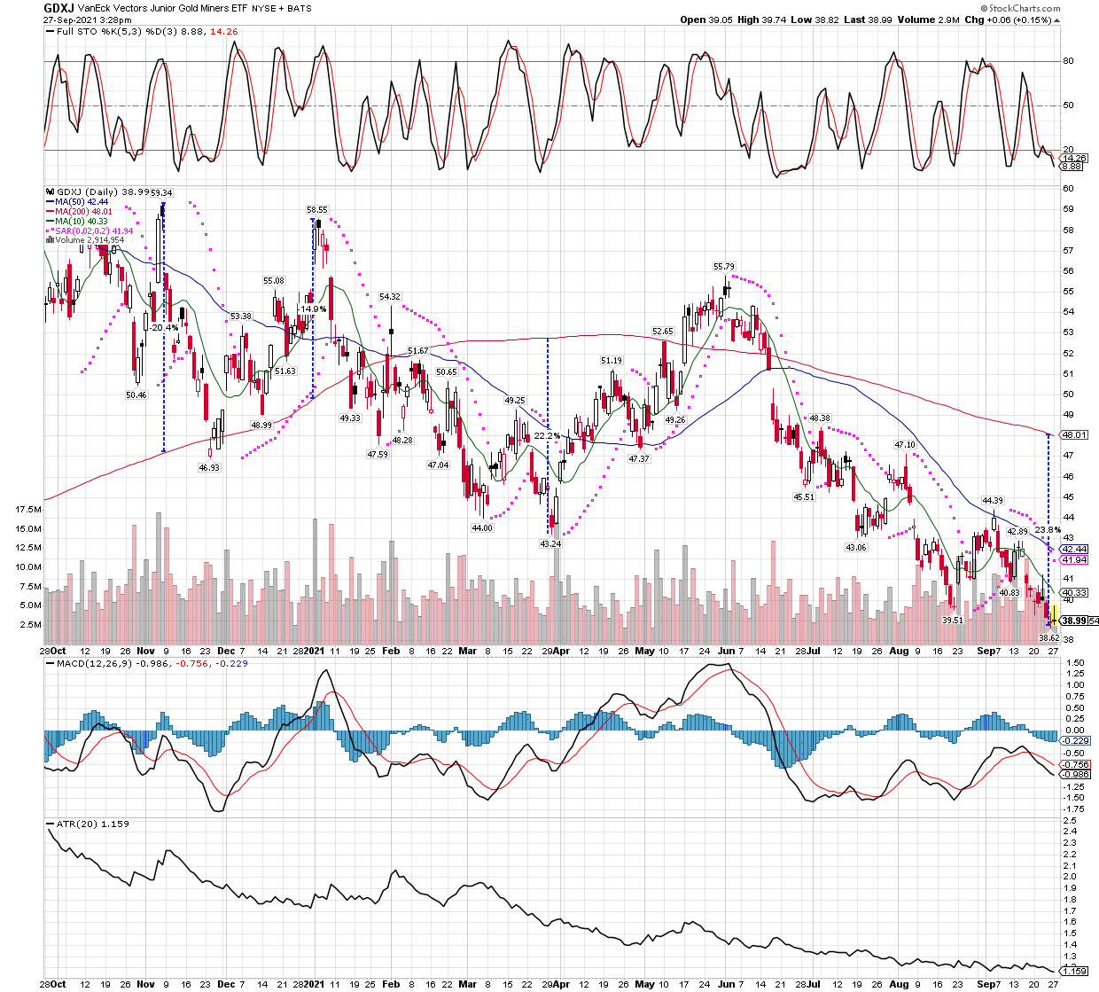Click the 39.51 August low label
Image resolution: width=1099 pixels, height=992 pixels.
(x=953, y=620)
